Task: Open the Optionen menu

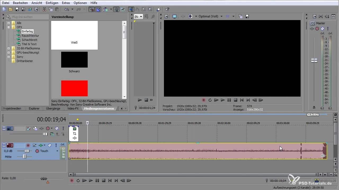Action: coord(81,3)
